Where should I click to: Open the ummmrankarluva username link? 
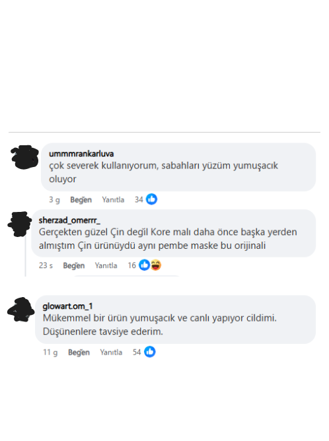81,154
